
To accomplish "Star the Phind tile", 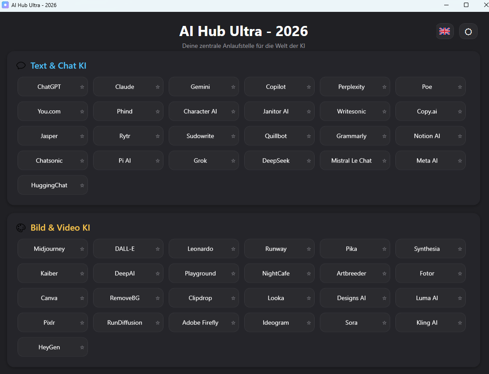I will tap(157, 112).
